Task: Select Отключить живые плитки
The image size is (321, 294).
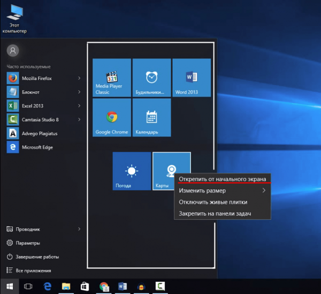Action: (x=223, y=202)
